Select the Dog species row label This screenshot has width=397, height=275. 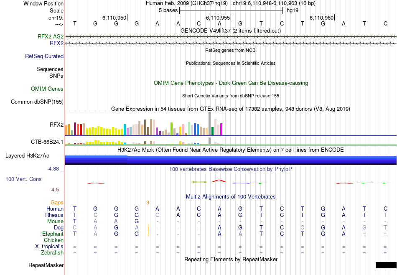[59, 228]
